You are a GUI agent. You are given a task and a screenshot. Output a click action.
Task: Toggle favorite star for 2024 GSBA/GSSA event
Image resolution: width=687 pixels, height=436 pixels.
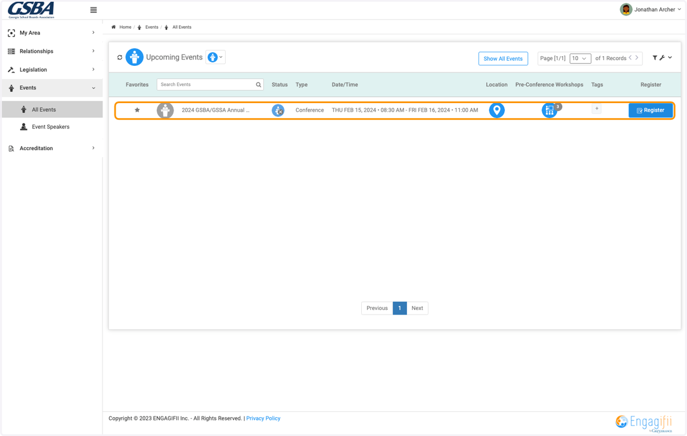click(137, 110)
